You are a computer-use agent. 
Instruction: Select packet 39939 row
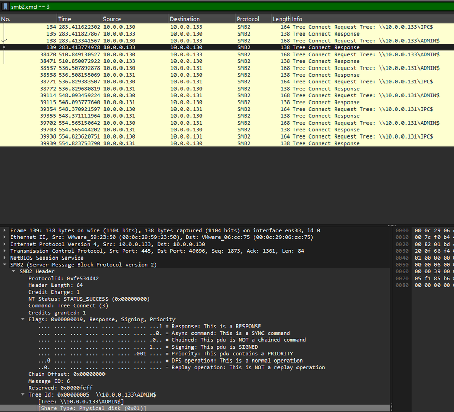click(227, 143)
